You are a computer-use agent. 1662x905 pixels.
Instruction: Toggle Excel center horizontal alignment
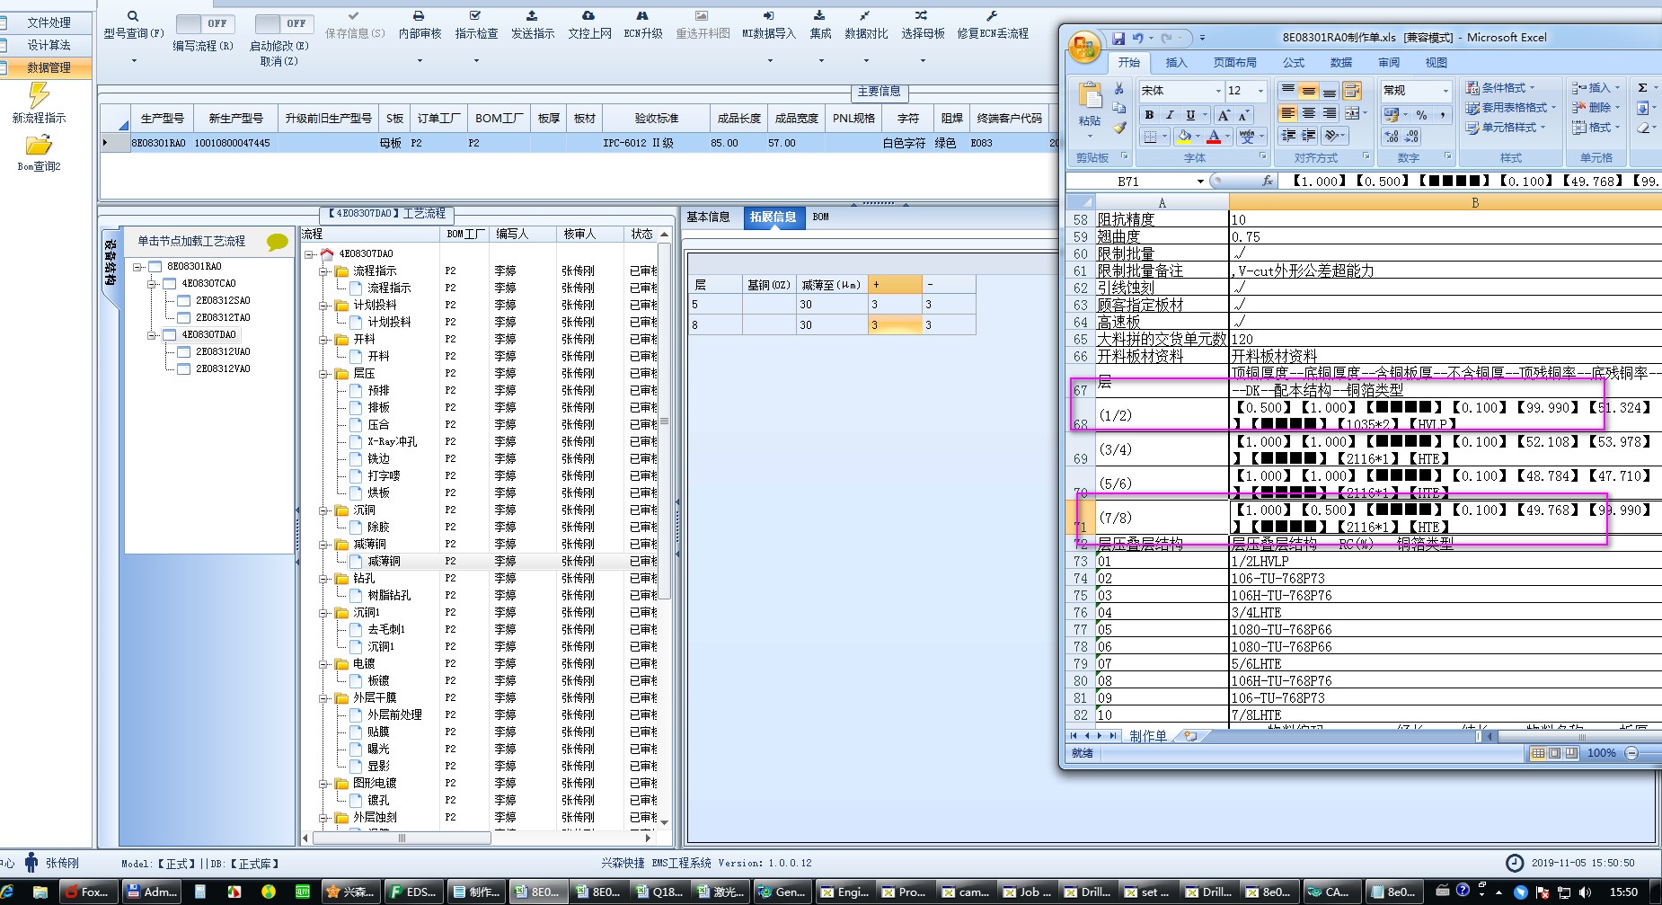click(x=1309, y=113)
